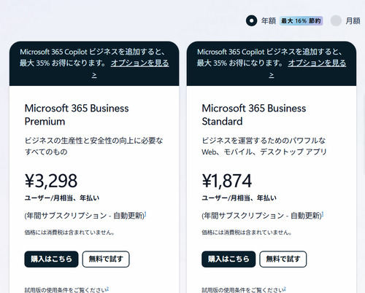The height and width of the screenshot is (293, 365).
Task: Click the Premium 価格には消費税は含まれていません note
Action: click(69, 233)
